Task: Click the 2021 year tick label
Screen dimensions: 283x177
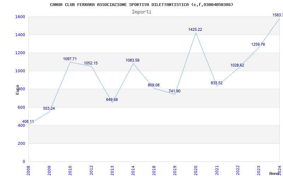Action: pos(217,170)
